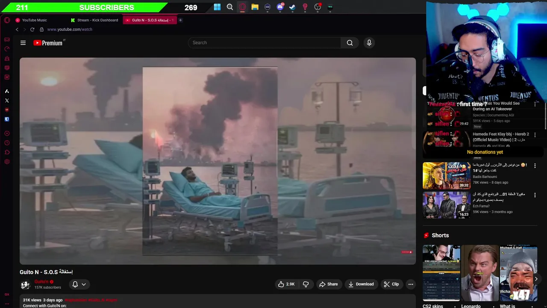Open the Ech Fama 16:23 video thumbnail

(447, 205)
